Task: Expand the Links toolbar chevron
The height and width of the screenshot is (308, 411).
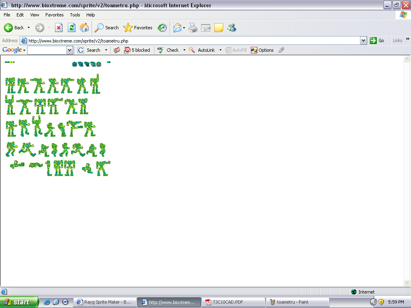Action: [408, 39]
